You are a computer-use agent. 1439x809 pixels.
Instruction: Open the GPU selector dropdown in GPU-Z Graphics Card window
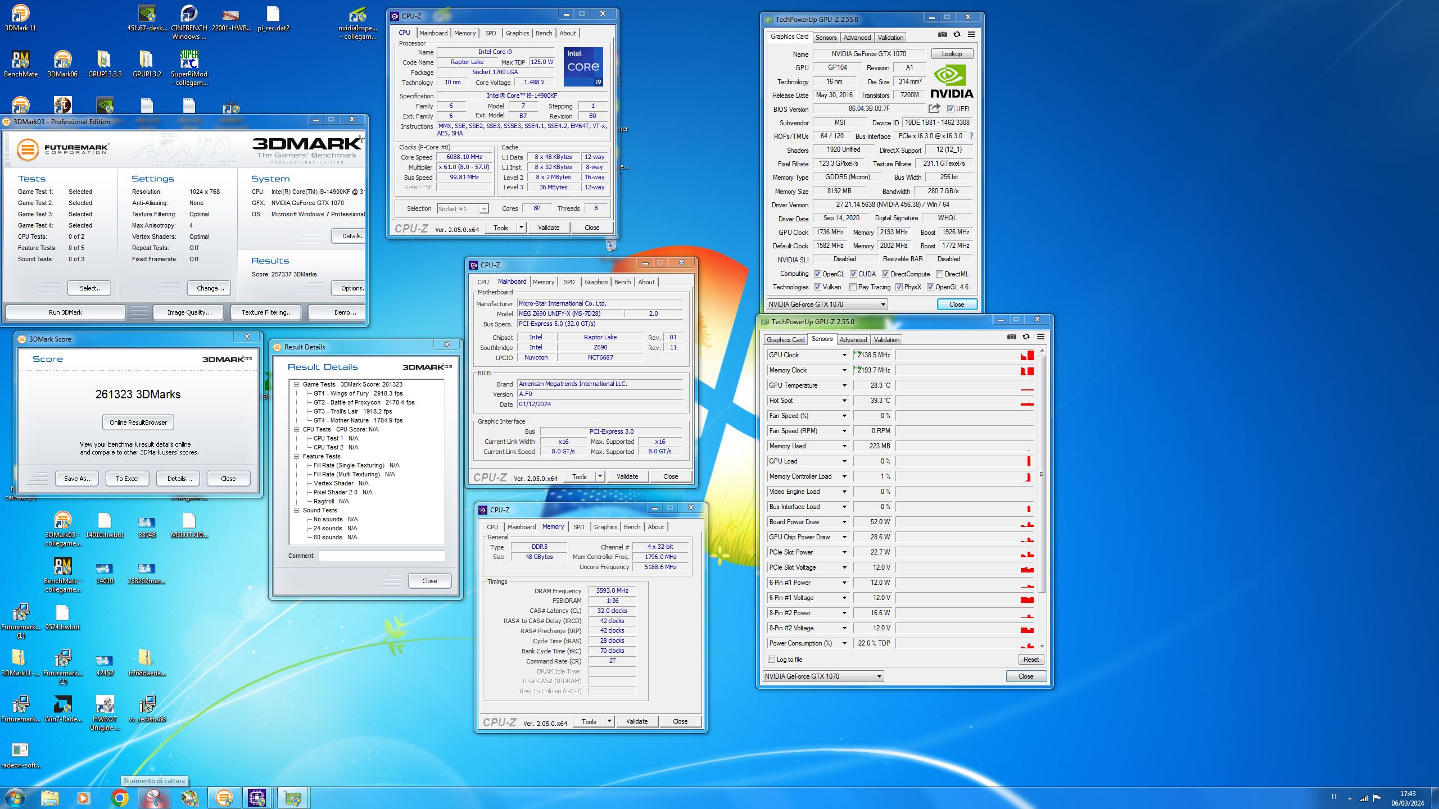(x=827, y=304)
